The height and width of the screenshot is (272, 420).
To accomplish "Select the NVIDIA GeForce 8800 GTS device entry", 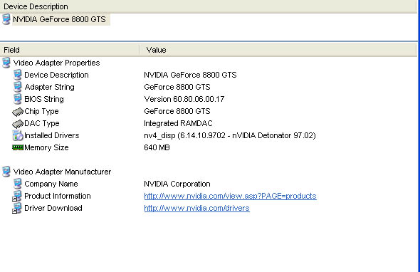I will coord(59,19).
